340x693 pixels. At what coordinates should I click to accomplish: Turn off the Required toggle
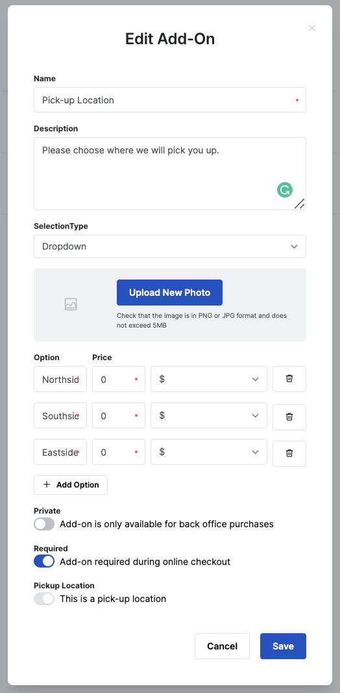click(44, 561)
